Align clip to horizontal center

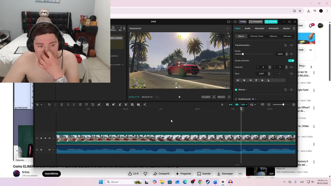[244, 80]
